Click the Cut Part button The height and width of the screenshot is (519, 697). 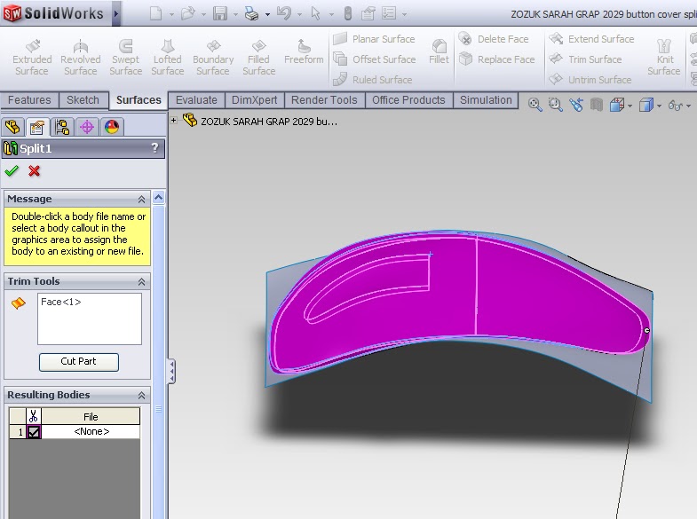point(79,362)
